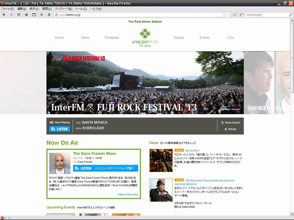Viewport: 294px width, 220px height.
Task: Click the EVERCLEAR artist name text
Action: tap(93, 128)
